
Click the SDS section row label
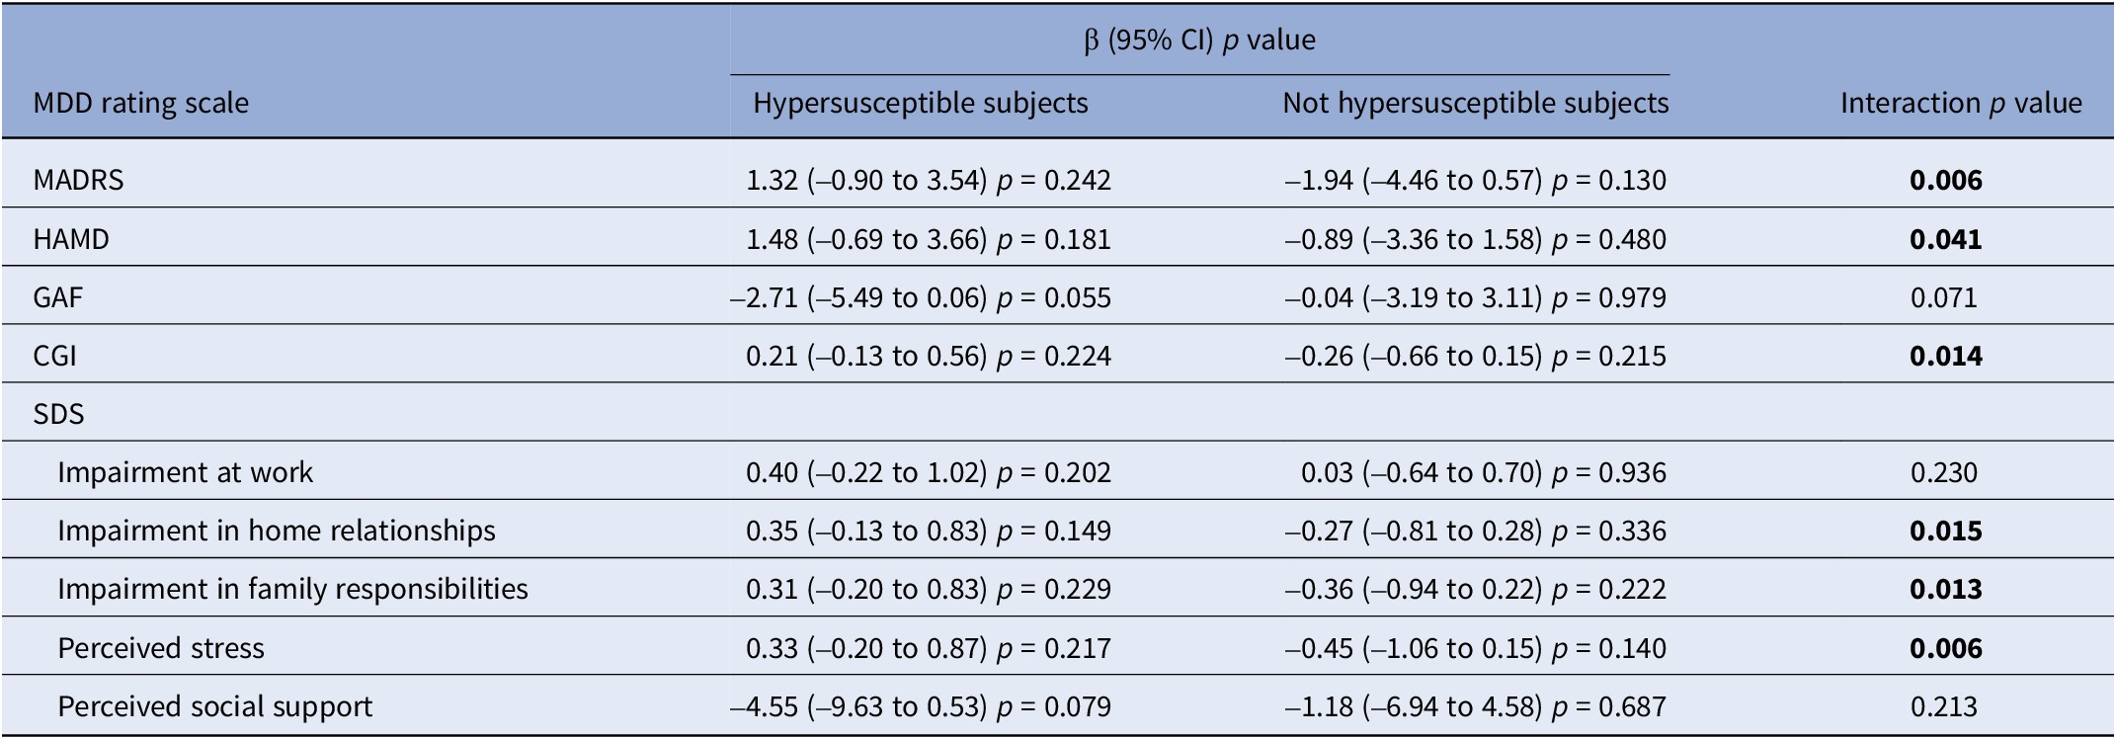tap(58, 414)
